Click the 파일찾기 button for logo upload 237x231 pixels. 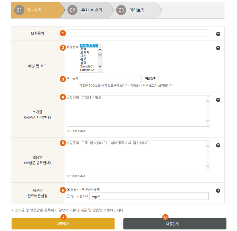150,79
